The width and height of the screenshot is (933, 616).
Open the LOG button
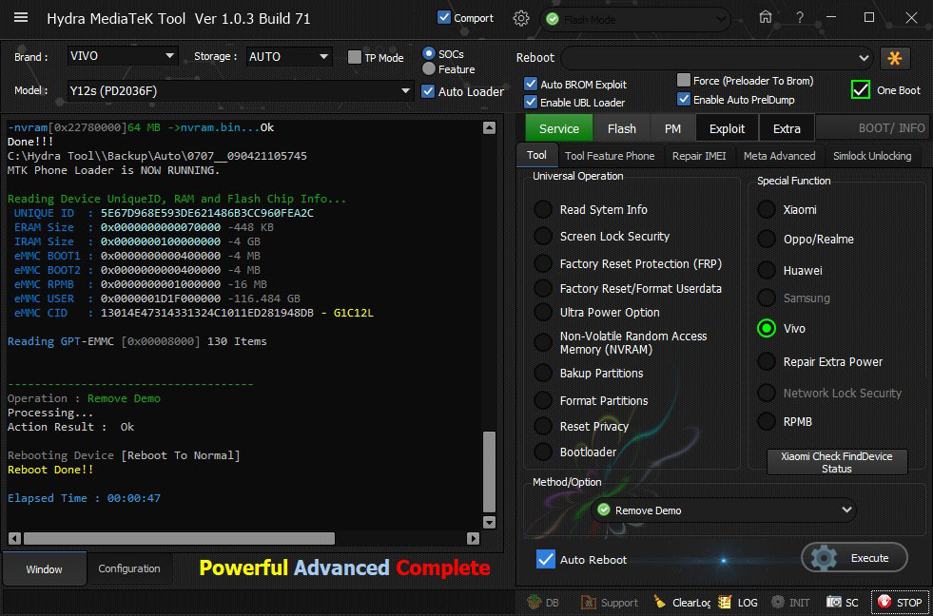(738, 603)
